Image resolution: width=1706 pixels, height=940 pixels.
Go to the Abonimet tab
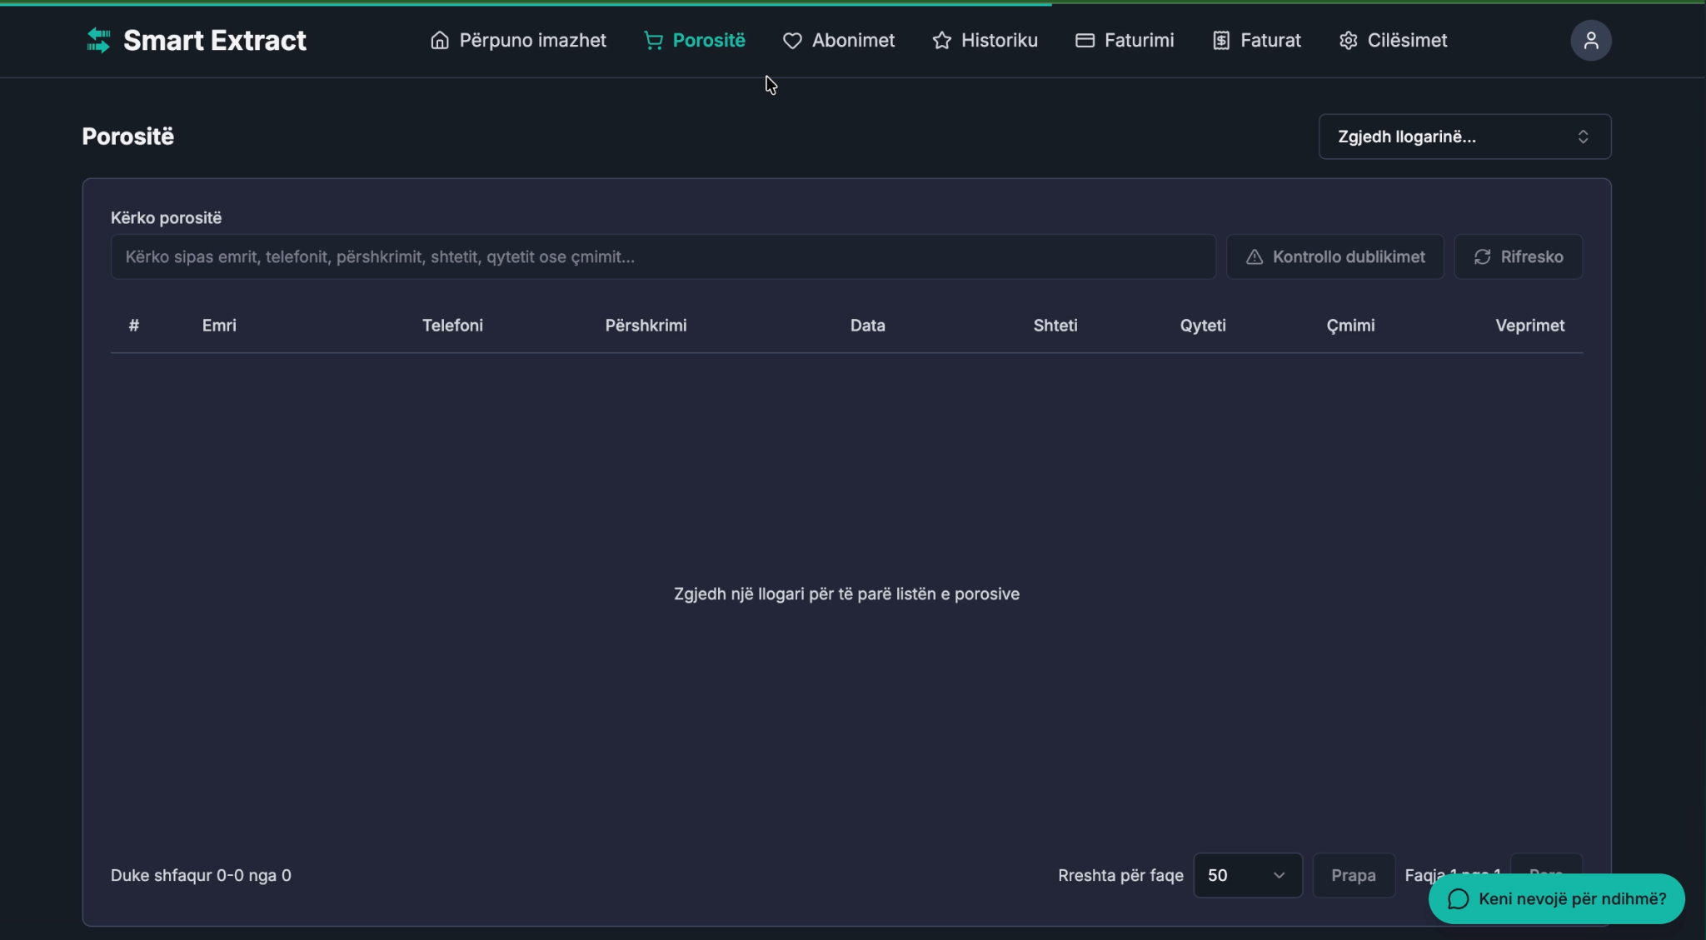[839, 40]
